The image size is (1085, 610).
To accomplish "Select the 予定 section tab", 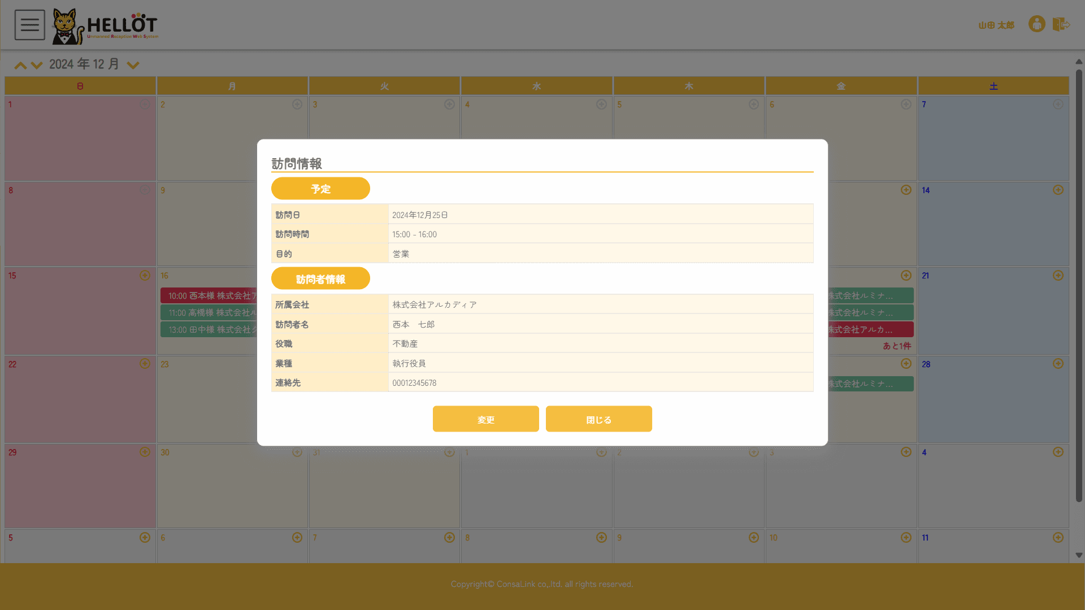I will pos(320,189).
